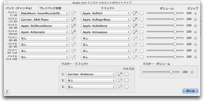Click the プレイバック音源 column header
Screen dimensions: 204x102
pyautogui.click(x=50, y=8)
